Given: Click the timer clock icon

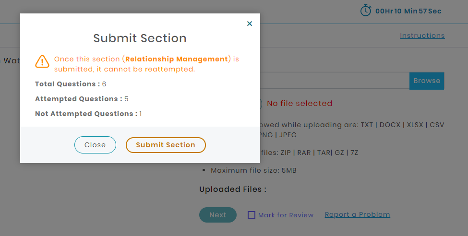Looking at the screenshot, I should coord(366,11).
